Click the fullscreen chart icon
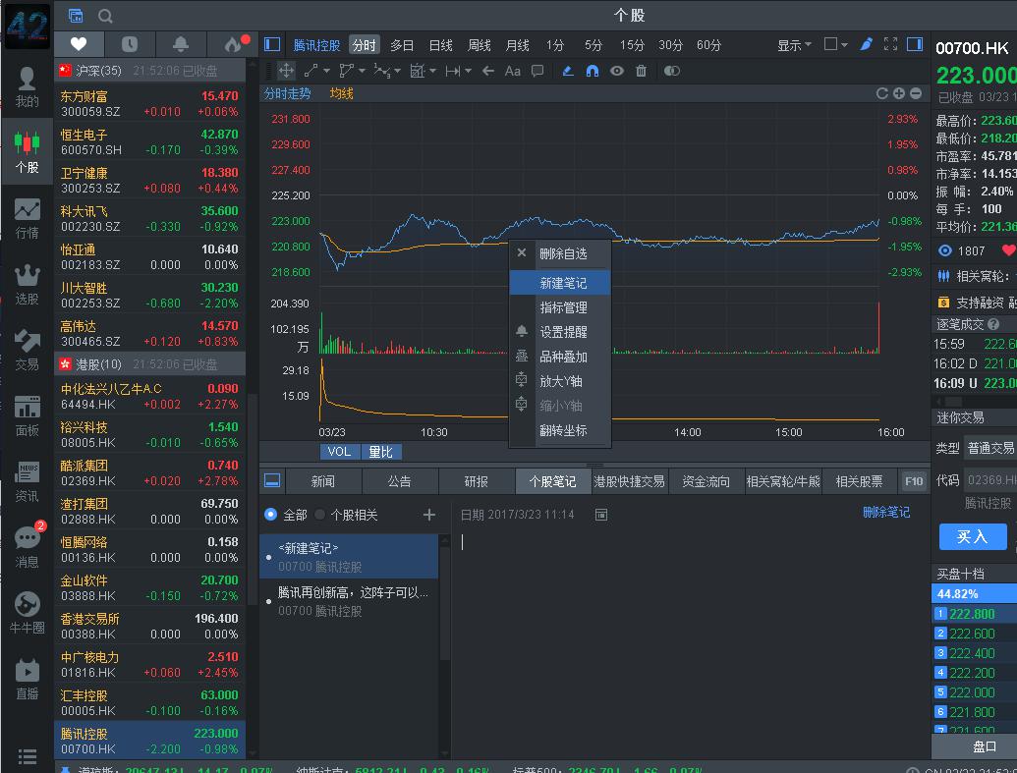The height and width of the screenshot is (773, 1017). pyautogui.click(x=890, y=45)
